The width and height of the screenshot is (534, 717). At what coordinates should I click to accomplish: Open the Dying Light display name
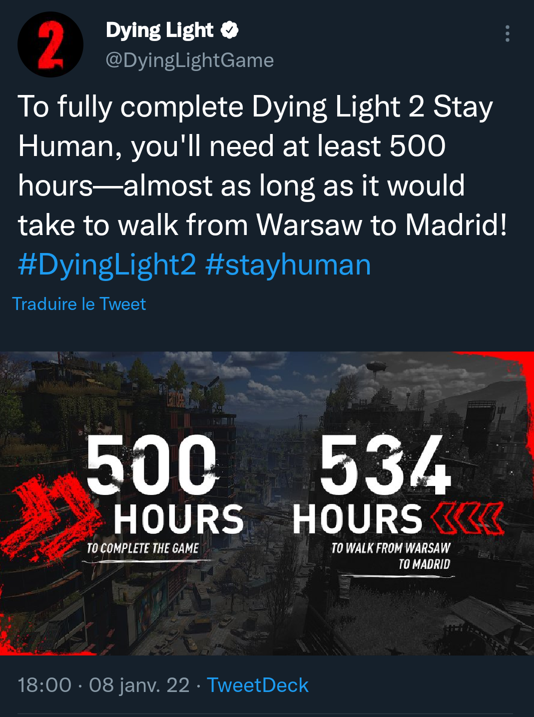click(160, 30)
